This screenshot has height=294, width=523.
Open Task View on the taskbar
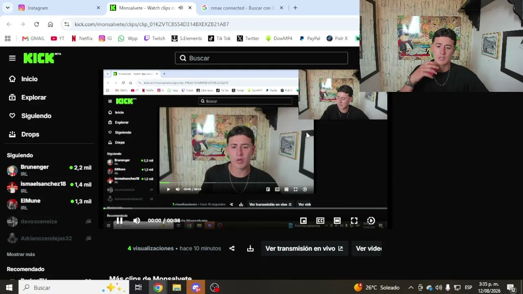point(139,288)
